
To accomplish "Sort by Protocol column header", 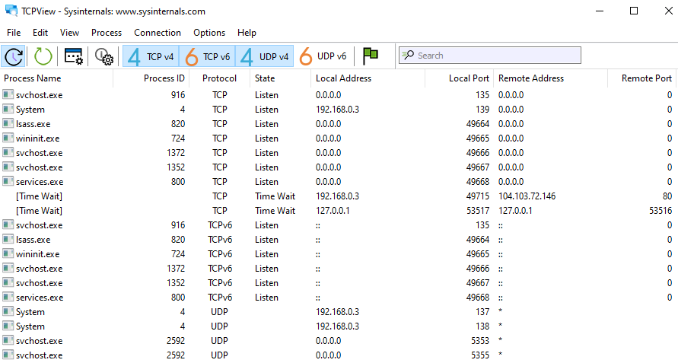I will pyautogui.click(x=219, y=78).
